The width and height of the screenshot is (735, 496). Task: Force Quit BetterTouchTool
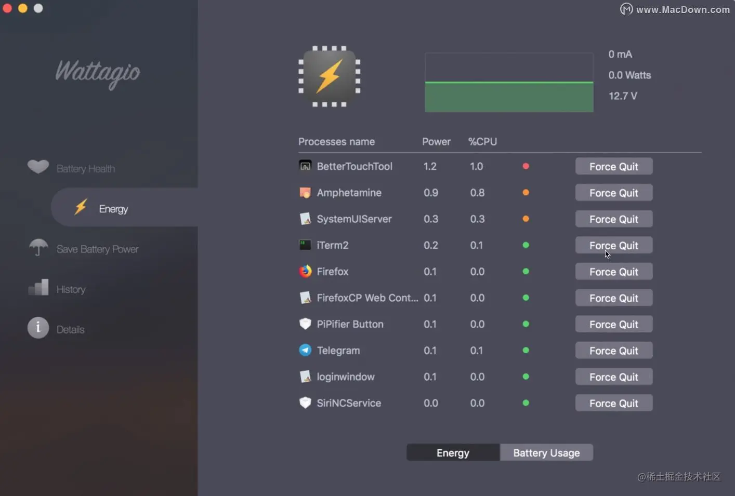pyautogui.click(x=614, y=166)
